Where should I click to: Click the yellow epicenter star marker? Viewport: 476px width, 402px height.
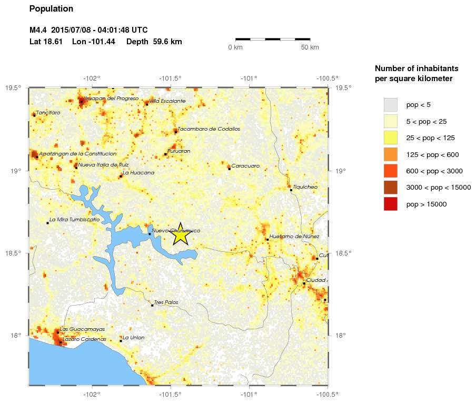tap(181, 235)
